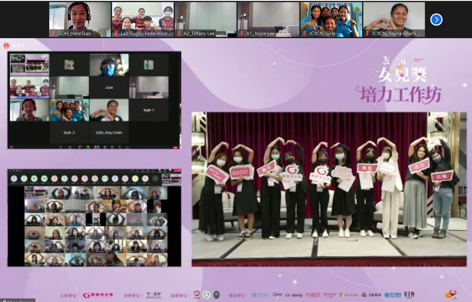Click the GOH_Patty CHAN tile in shared window
472x302 pixels.
point(109,133)
